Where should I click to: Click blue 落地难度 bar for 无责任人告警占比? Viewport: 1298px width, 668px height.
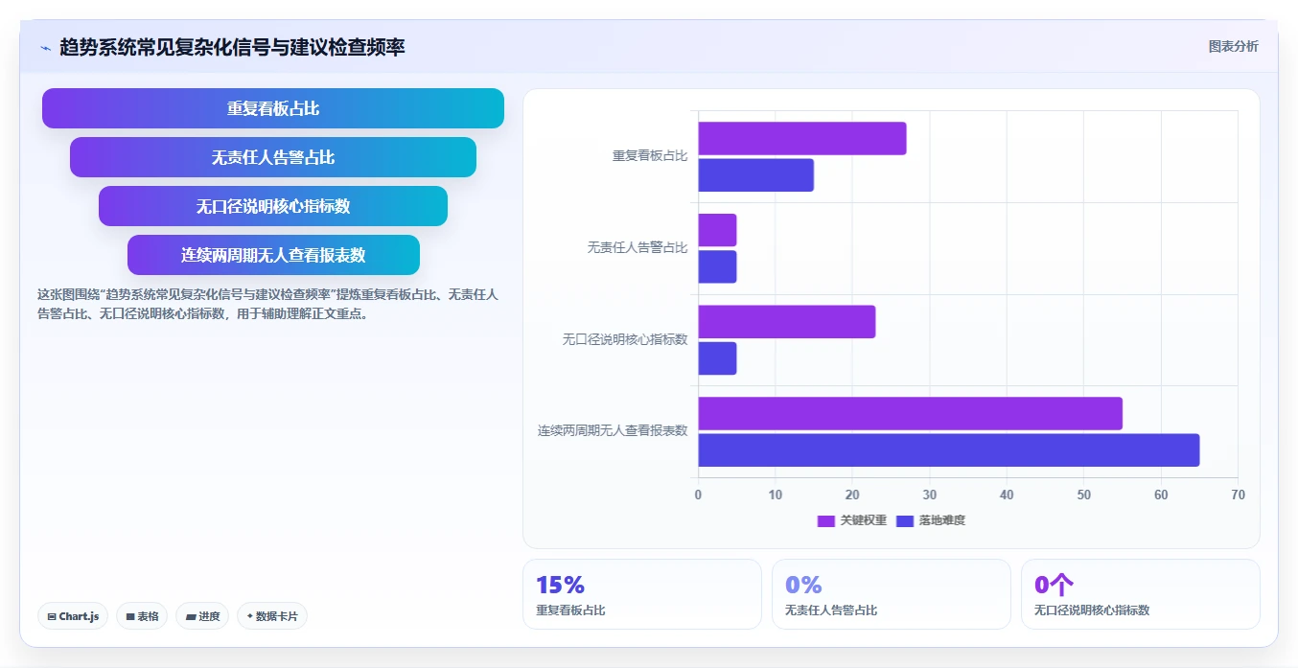click(x=717, y=266)
